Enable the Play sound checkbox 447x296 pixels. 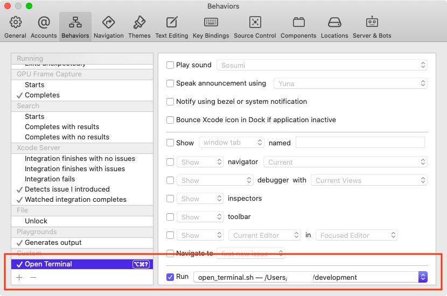coord(170,65)
